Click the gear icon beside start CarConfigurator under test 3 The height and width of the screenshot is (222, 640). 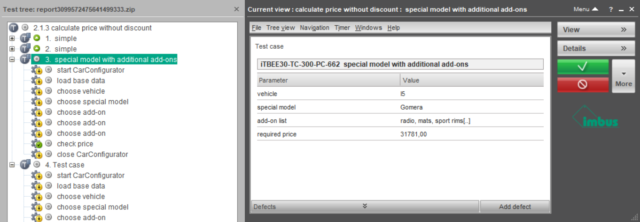pyautogui.click(x=37, y=70)
